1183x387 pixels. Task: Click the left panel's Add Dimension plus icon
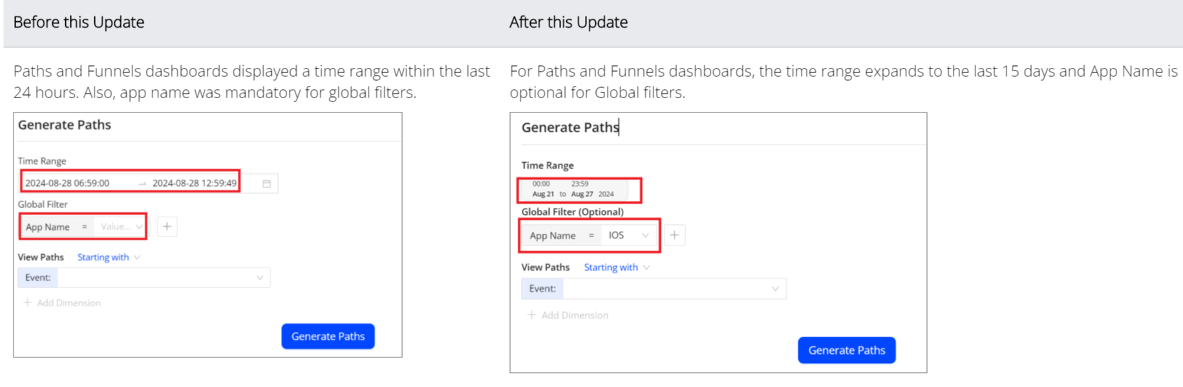(28, 302)
